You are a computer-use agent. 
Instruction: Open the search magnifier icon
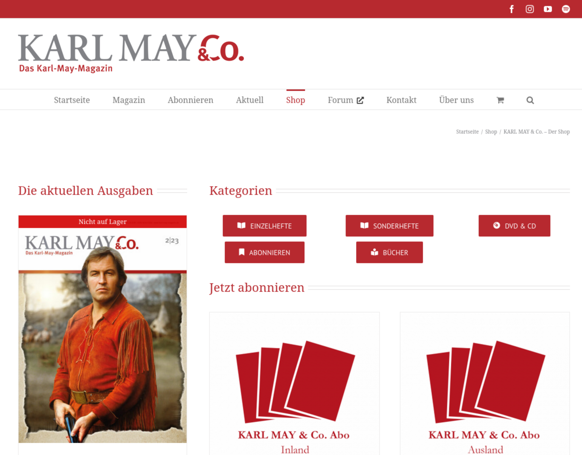530,100
